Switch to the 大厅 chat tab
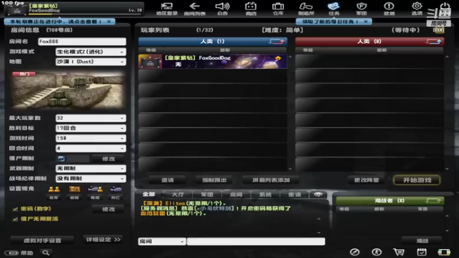The image size is (459, 258). (178, 194)
